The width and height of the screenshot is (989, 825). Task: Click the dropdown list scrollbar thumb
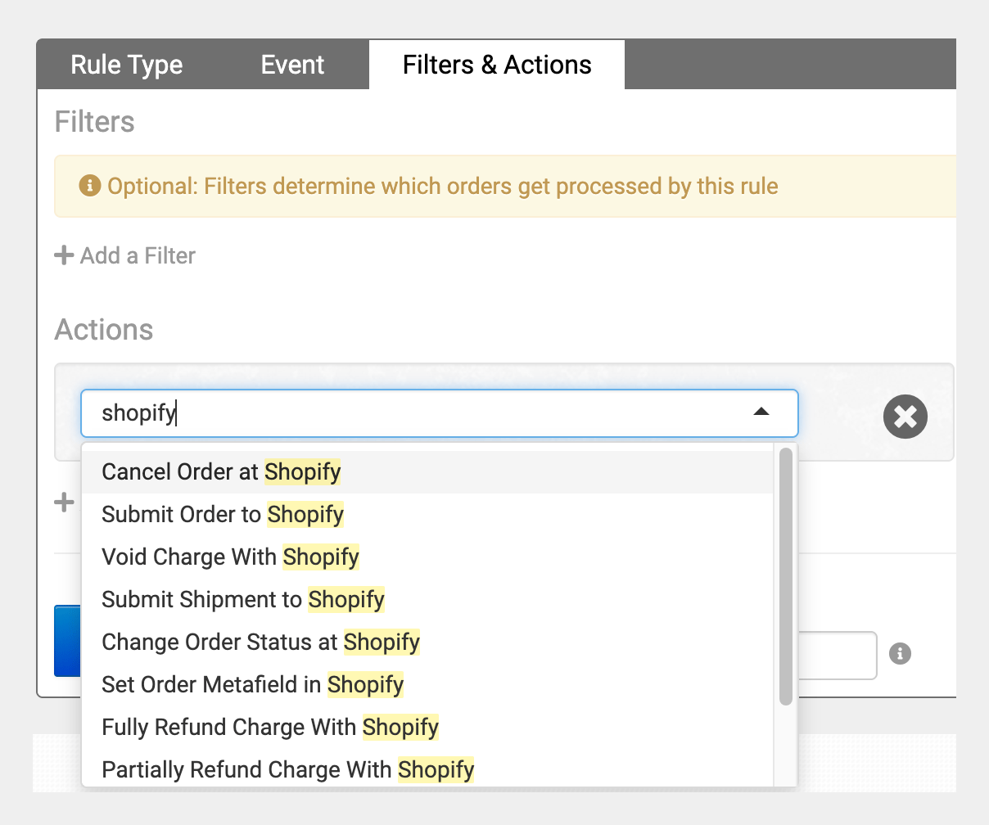786,576
